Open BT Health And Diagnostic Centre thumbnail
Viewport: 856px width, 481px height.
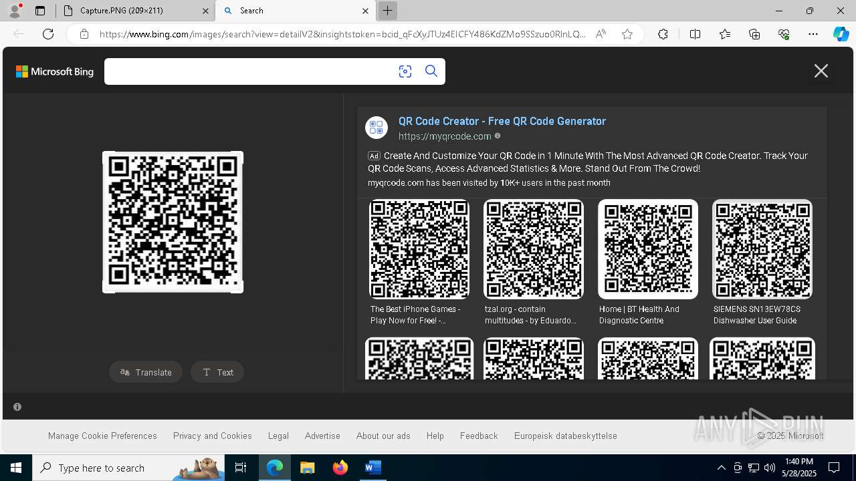648,249
